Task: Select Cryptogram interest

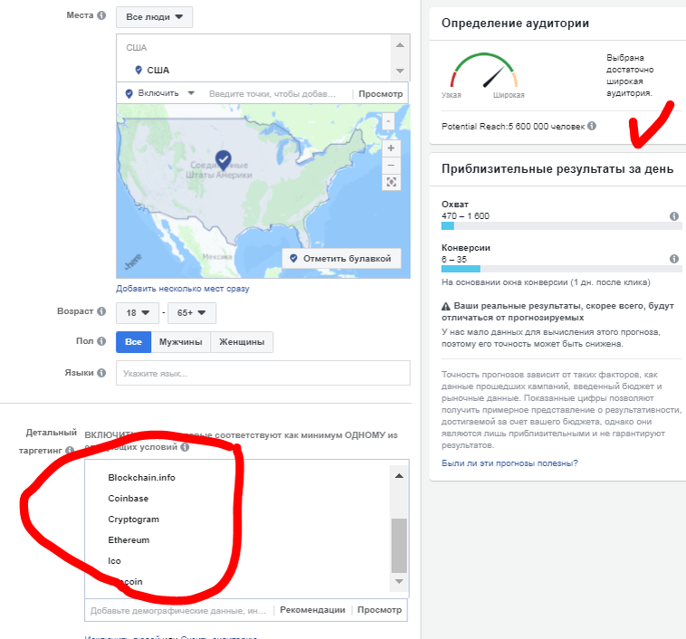Action: pyautogui.click(x=133, y=520)
